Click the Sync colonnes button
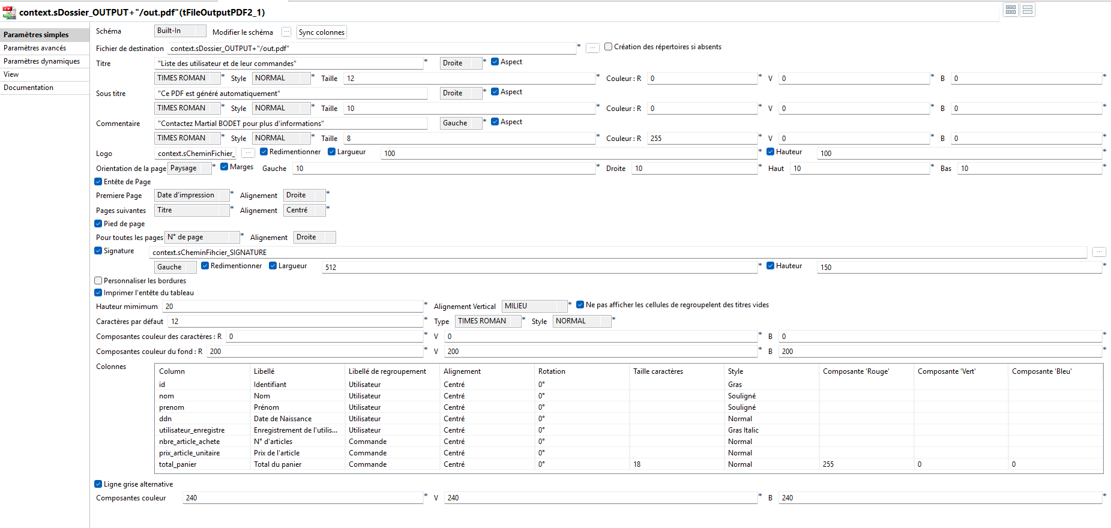Viewport: 1111px width, 528px height. coord(322,32)
